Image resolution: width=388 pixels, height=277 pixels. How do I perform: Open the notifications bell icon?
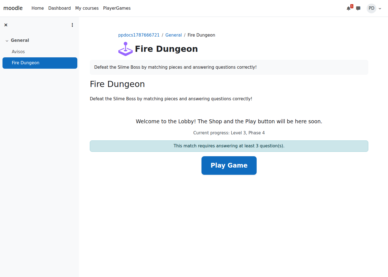tap(349, 8)
